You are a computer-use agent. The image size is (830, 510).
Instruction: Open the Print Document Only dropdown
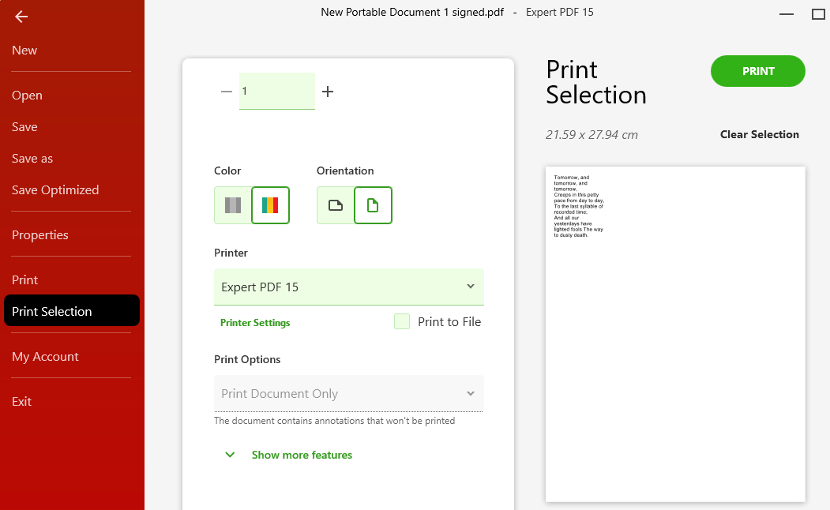(349, 394)
